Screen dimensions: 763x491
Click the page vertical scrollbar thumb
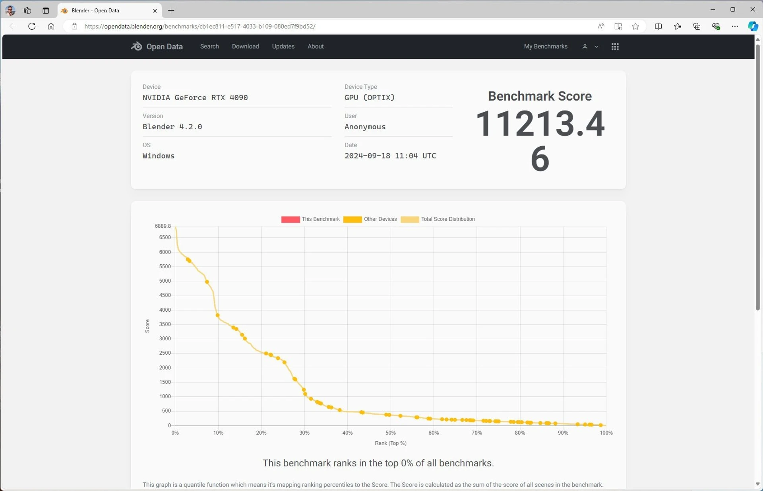(757, 177)
